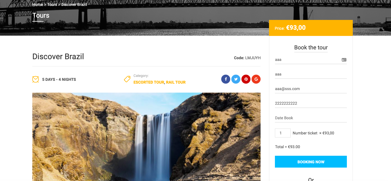
Task: Open Tours breadcrumb link
Action: [52, 4]
